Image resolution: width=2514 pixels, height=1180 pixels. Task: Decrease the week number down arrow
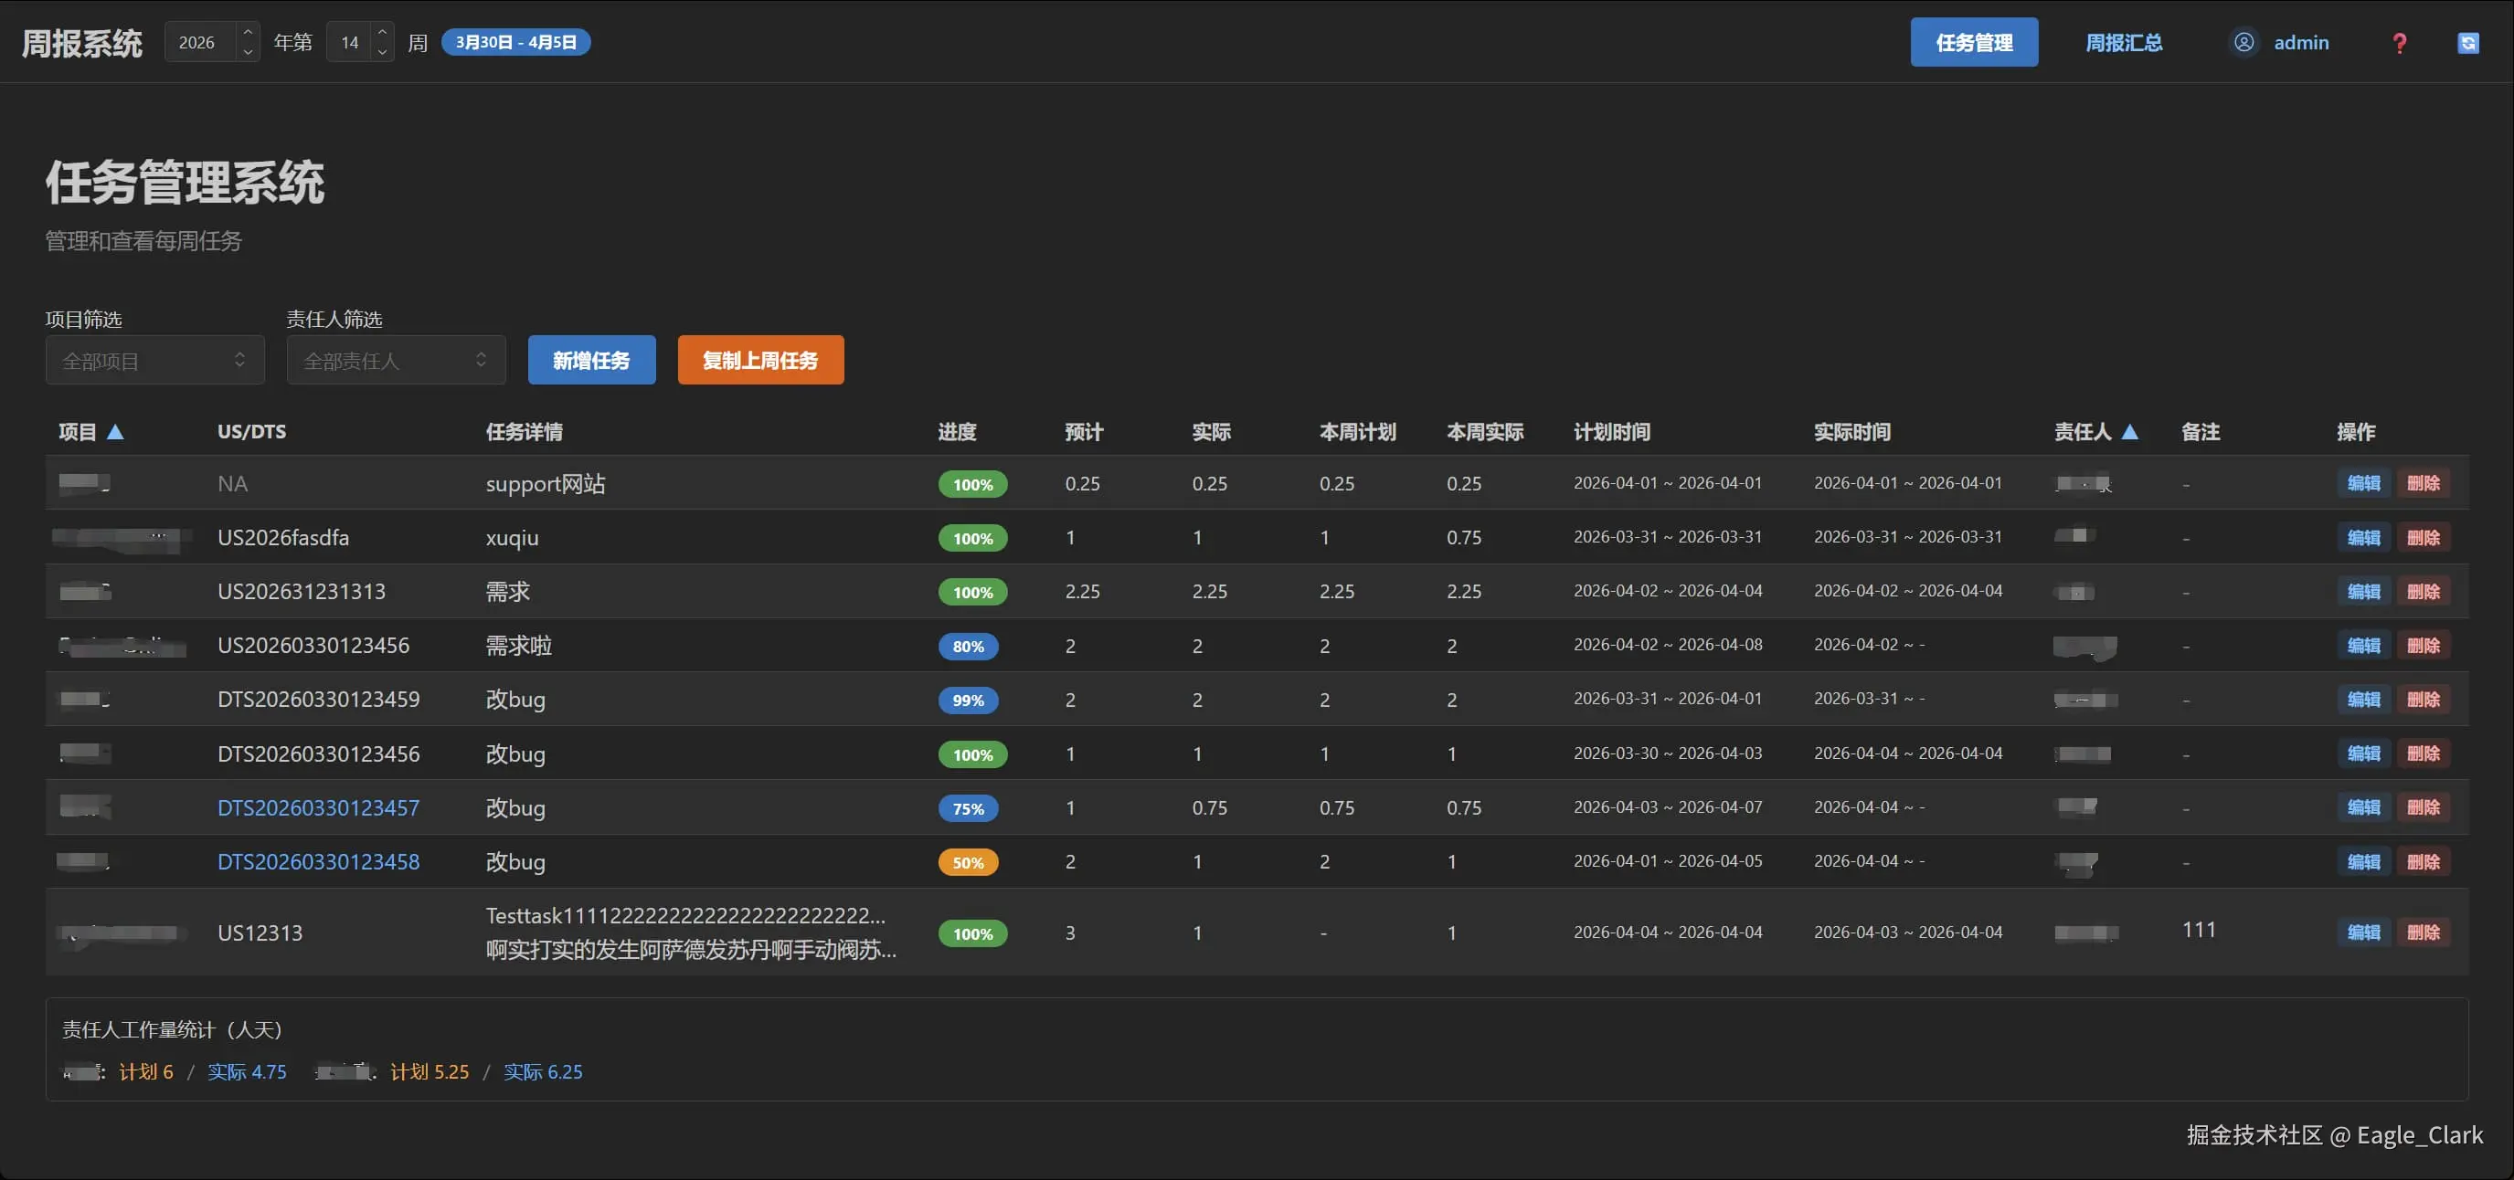[383, 52]
